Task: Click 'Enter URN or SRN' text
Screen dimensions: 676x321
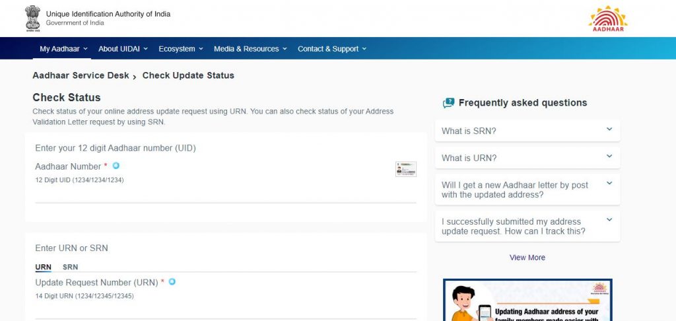Action: pos(71,248)
